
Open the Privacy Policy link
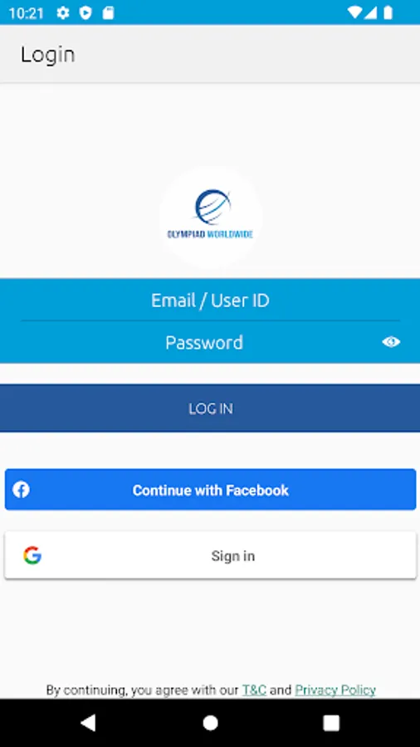point(335,690)
